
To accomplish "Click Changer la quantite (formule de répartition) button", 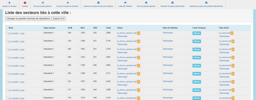I will 28,18.
